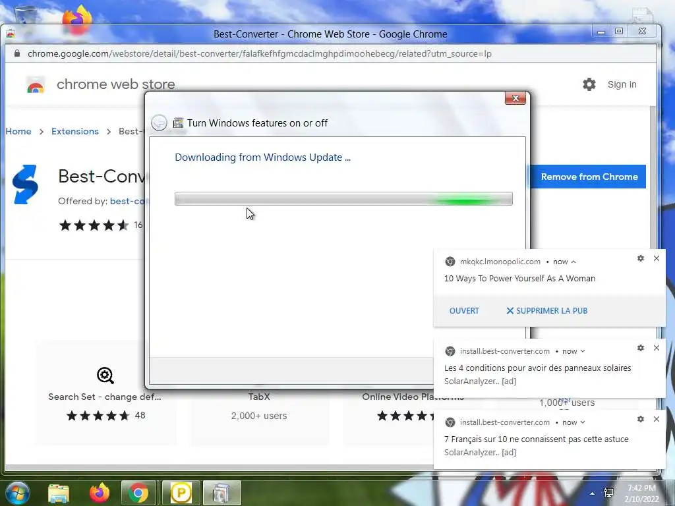Image resolution: width=675 pixels, height=506 pixels.
Task: Click SUPPRIMER LA PUB button
Action: coord(546,311)
